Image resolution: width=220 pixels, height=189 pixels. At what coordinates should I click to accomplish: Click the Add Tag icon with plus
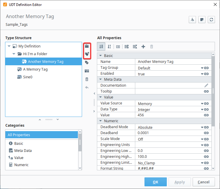pos(87,54)
